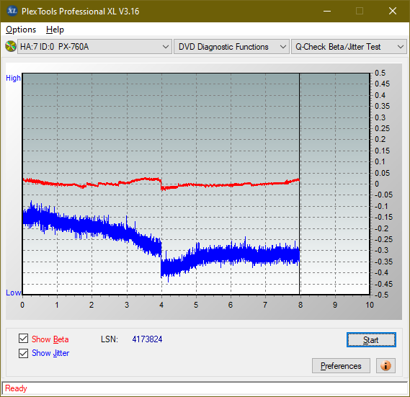Click the High label on the graph

13,78
